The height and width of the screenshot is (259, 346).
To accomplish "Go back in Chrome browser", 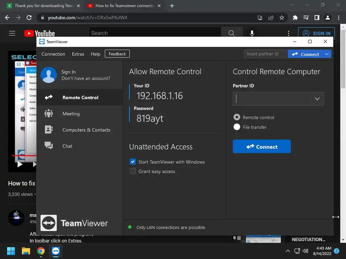I will 7,18.
